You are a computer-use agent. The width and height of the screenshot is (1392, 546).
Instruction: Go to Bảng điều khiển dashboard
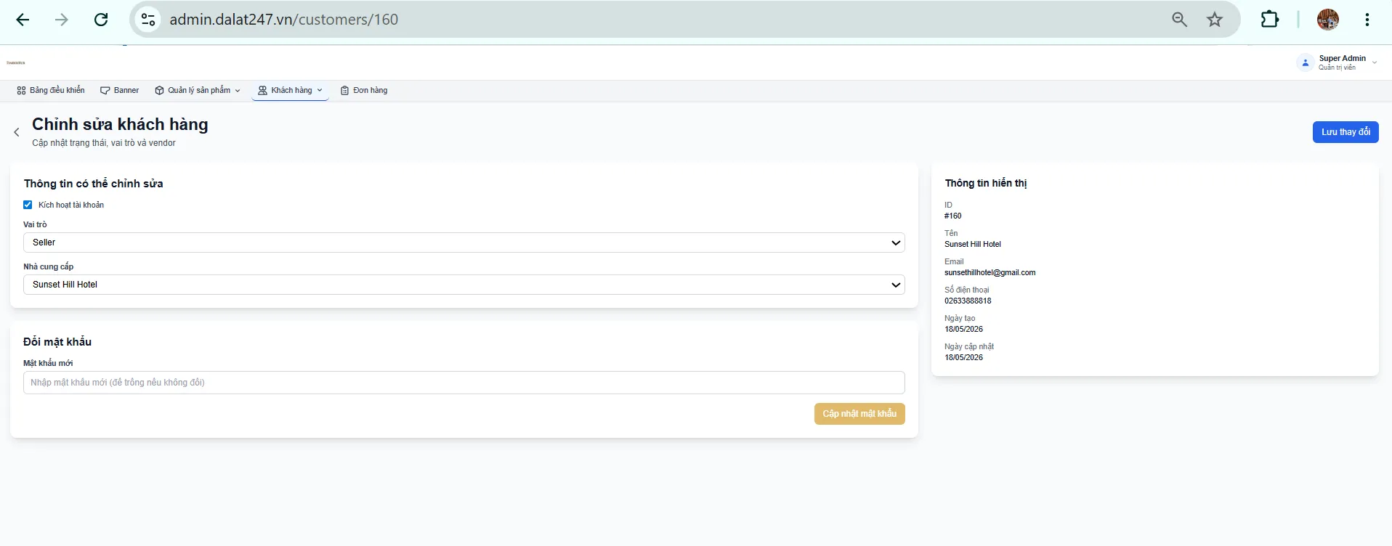[51, 91]
